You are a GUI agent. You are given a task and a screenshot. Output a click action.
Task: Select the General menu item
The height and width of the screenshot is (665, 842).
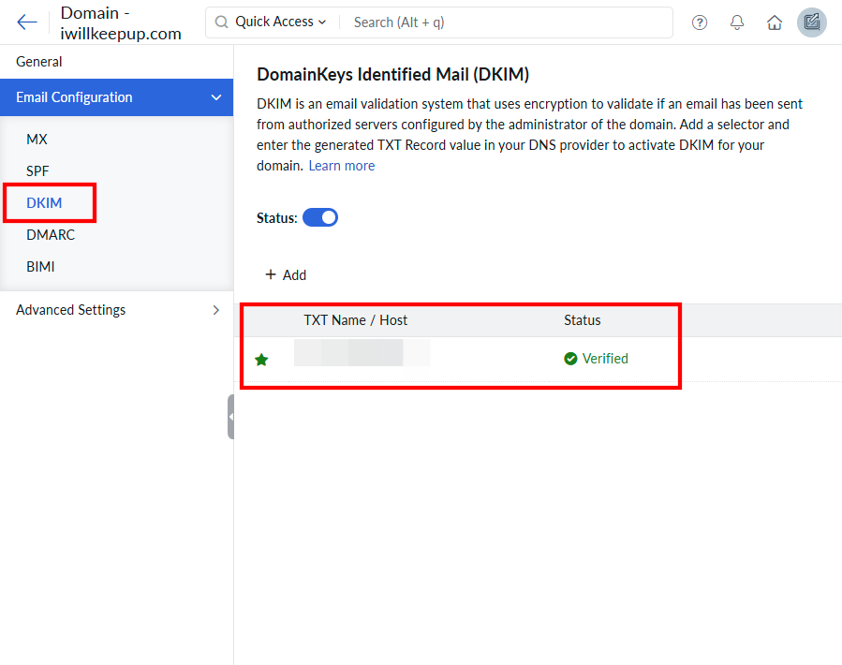click(39, 62)
